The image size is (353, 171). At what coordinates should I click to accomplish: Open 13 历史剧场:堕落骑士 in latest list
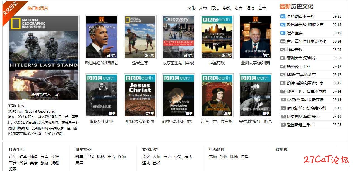[303, 117]
